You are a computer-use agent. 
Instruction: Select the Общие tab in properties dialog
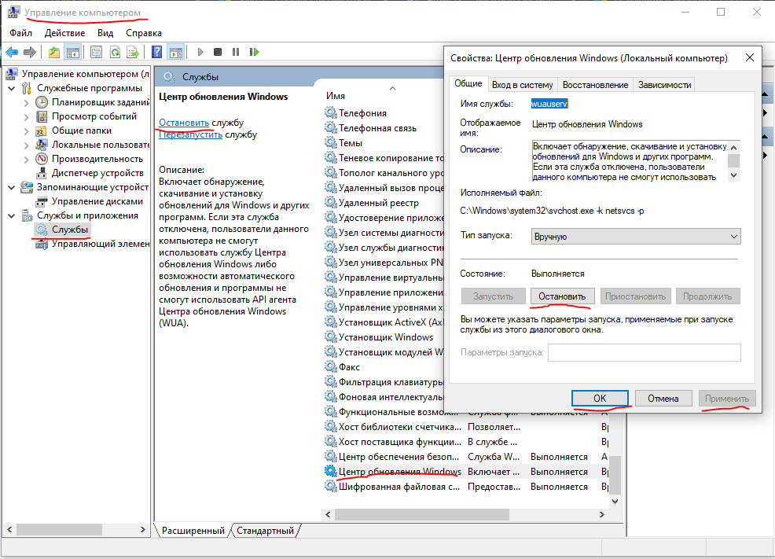[468, 83]
